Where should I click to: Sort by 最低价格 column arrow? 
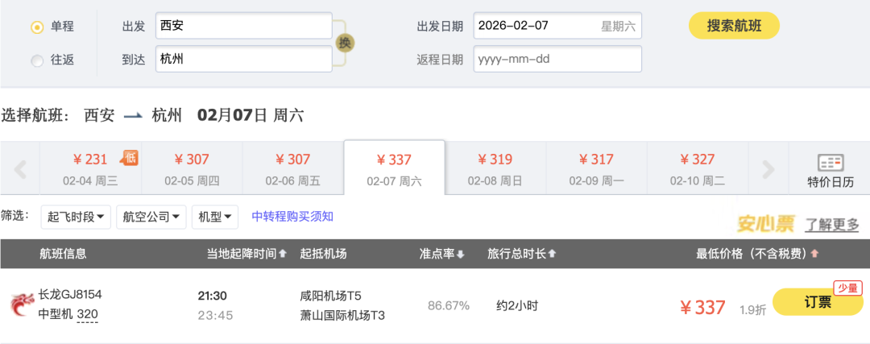814,254
